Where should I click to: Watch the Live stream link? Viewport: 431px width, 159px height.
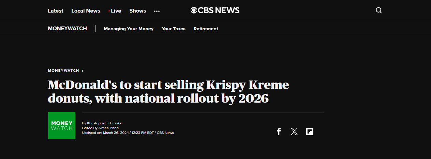[x=115, y=11]
